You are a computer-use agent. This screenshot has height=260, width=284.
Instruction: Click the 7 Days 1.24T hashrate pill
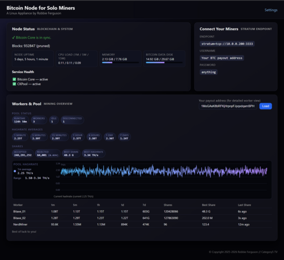124,137
